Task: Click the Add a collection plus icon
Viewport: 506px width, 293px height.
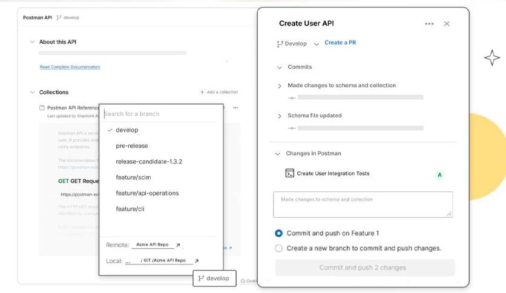Action: pyautogui.click(x=202, y=92)
